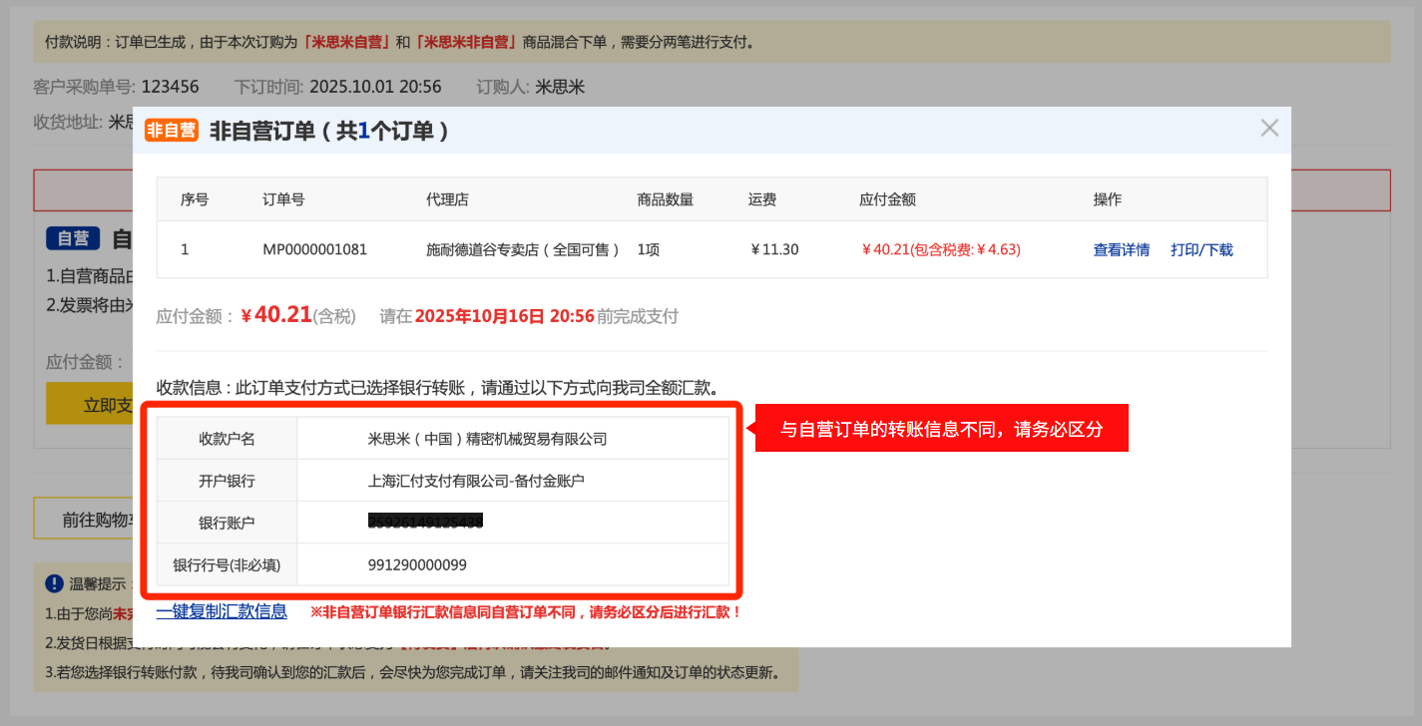Open 查看详情 for order MP0000001081
1422x726 pixels.
[x=1121, y=250]
